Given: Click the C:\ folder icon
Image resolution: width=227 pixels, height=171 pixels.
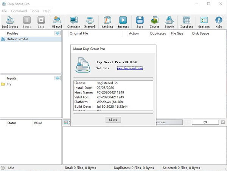Looking at the screenshot, I should click(3, 84).
